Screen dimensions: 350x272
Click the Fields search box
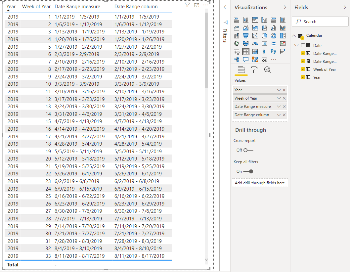pos(320,22)
